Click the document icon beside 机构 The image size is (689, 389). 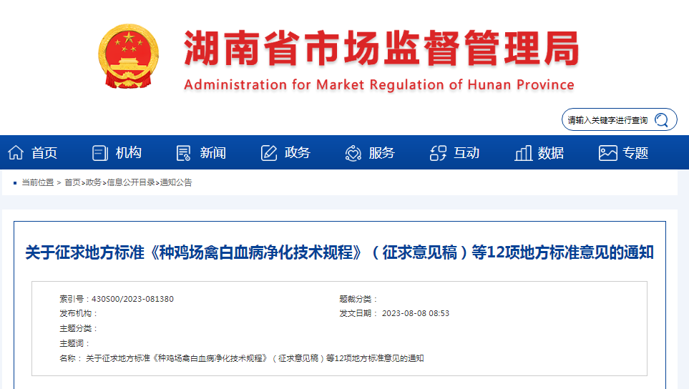(x=99, y=152)
